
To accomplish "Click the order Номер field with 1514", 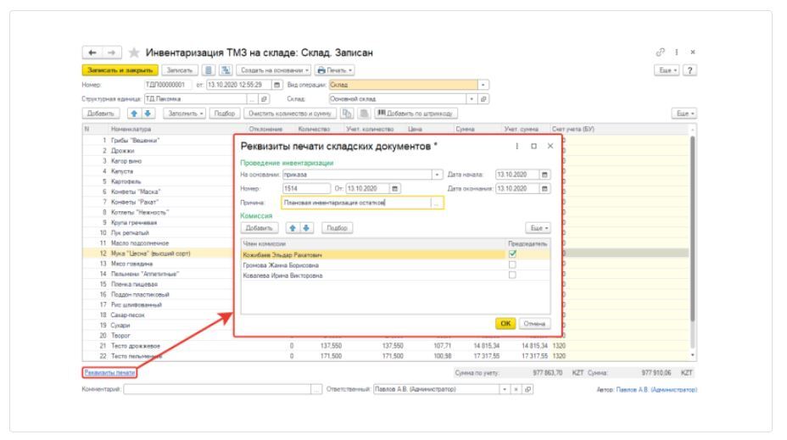I will [x=306, y=189].
